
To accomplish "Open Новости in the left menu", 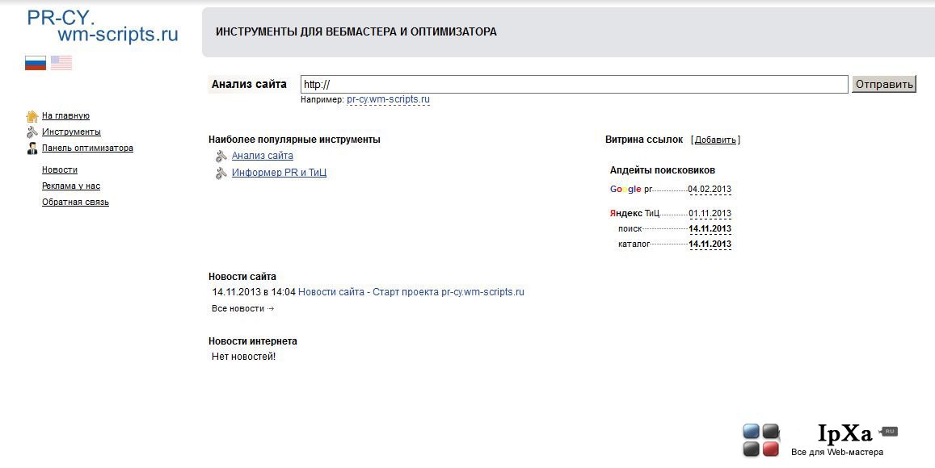I will click(60, 169).
